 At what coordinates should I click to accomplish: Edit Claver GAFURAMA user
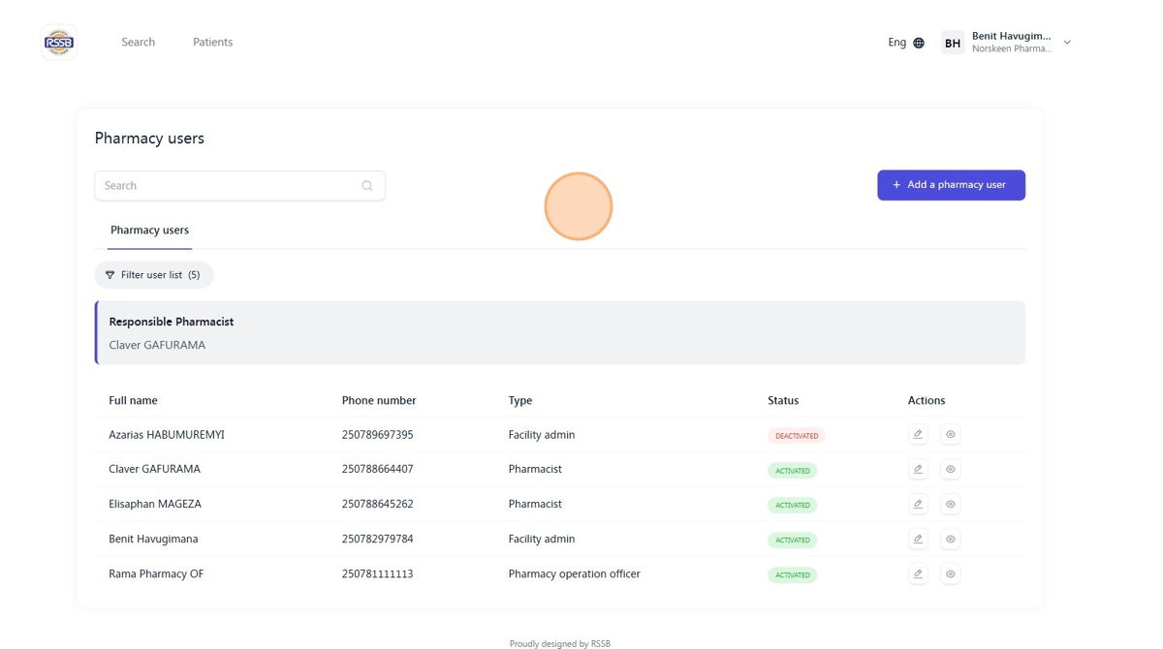918,469
